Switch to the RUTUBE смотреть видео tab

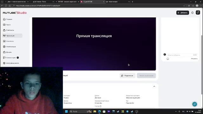point(67,2)
